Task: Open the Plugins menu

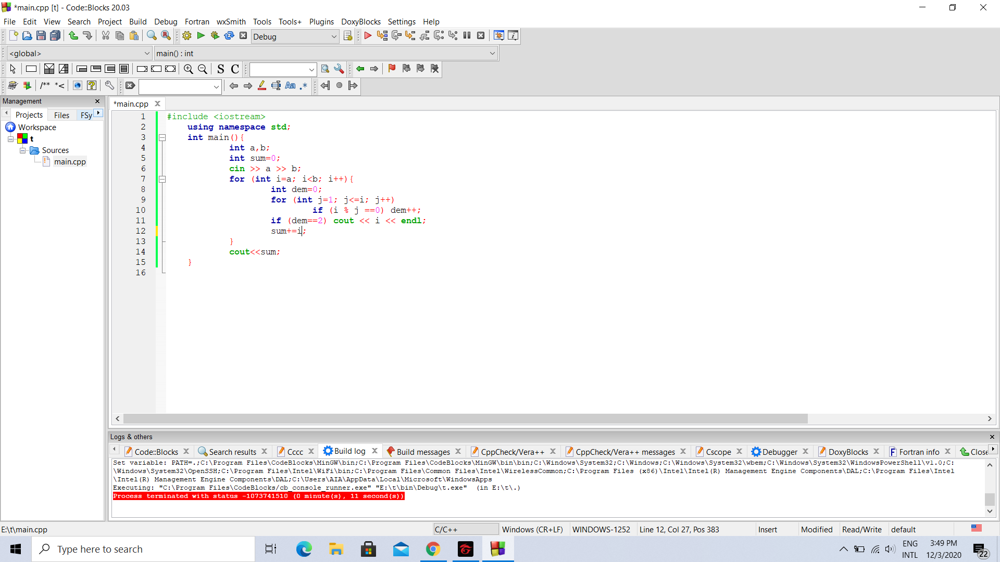Action: 321,22
